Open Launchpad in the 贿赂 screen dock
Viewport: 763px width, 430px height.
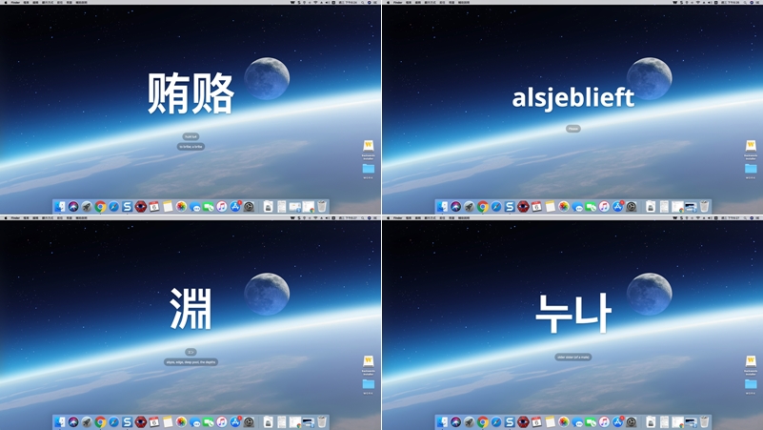87,207
